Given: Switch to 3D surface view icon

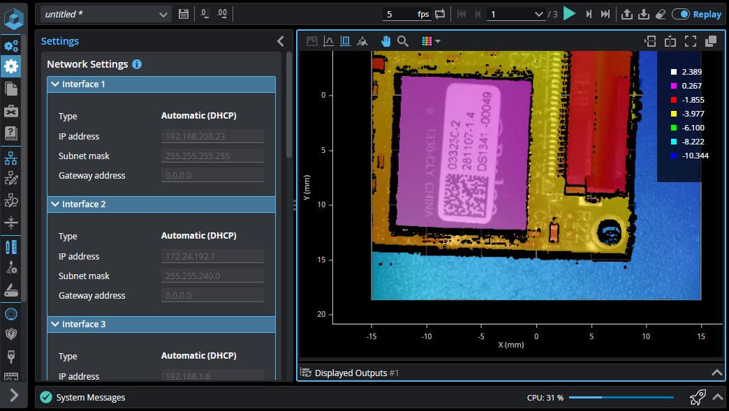Looking at the screenshot, I should click(x=362, y=41).
